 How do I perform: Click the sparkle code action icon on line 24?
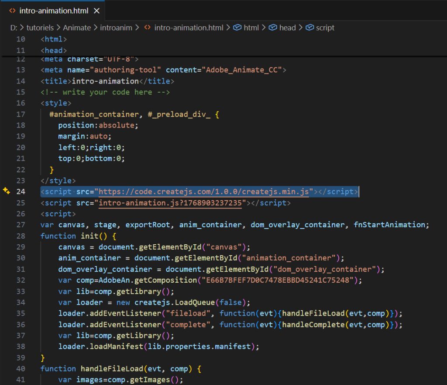pos(6,191)
